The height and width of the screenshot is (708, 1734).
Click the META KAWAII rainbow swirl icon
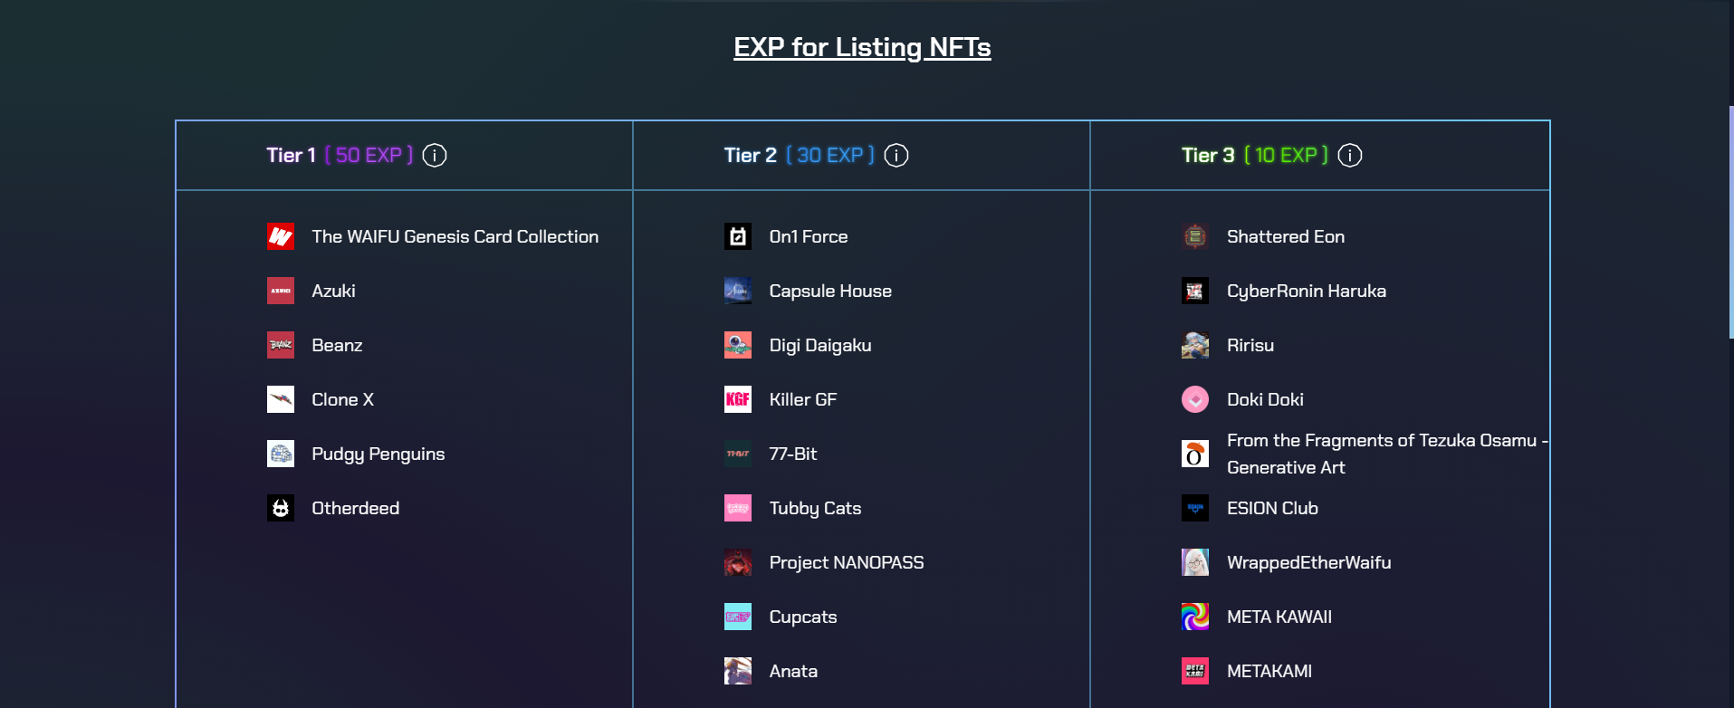click(x=1195, y=617)
